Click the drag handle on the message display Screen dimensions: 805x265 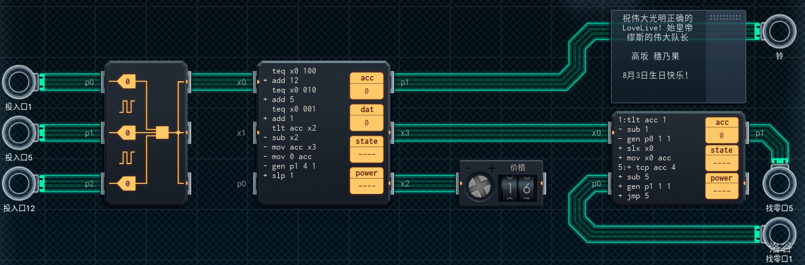point(725,18)
